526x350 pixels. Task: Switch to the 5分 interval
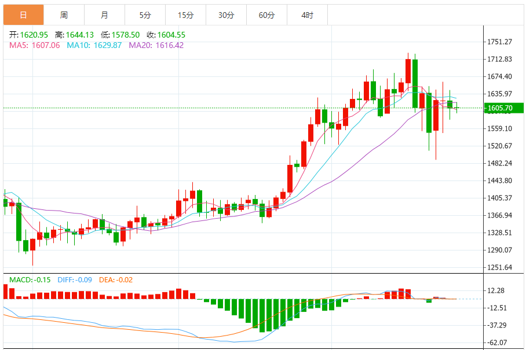click(145, 12)
